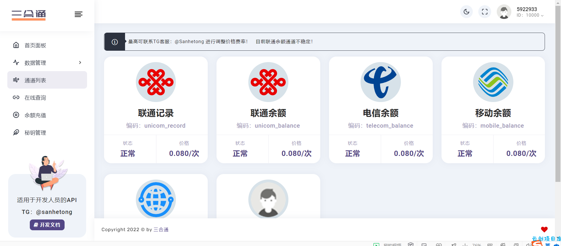Click the TG: @sanhetong text in sidebar
The width and height of the screenshot is (561, 246).
point(47,212)
